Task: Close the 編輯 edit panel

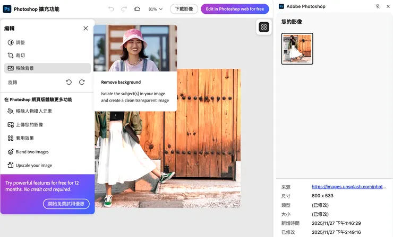Action: click(86, 28)
